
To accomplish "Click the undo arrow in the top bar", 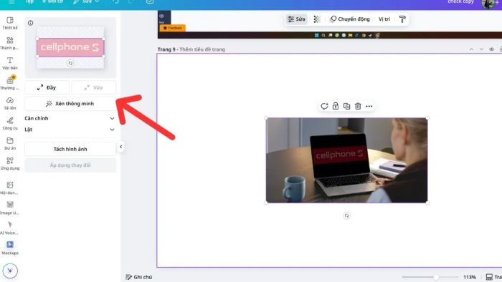I will pos(115,1).
